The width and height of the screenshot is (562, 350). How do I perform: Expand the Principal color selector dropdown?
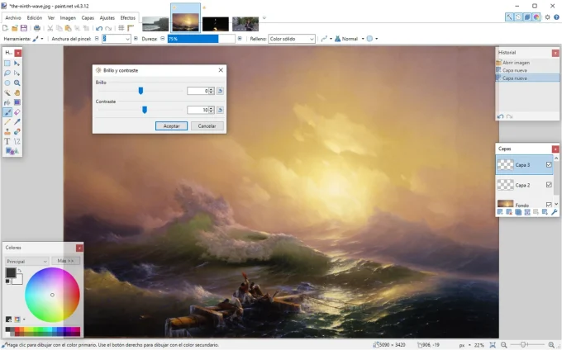[26, 261]
